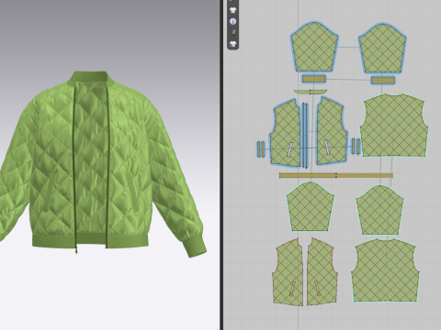Click the pocket opening on right front bodice pattern
Viewport: 441px width, 330px height.
[327, 147]
